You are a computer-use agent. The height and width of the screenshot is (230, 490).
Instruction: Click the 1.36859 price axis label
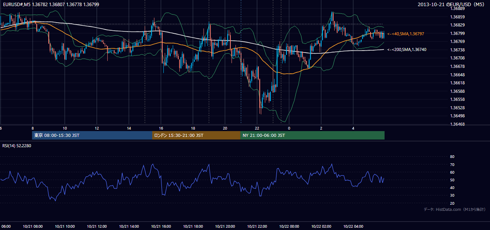pyautogui.click(x=458, y=17)
